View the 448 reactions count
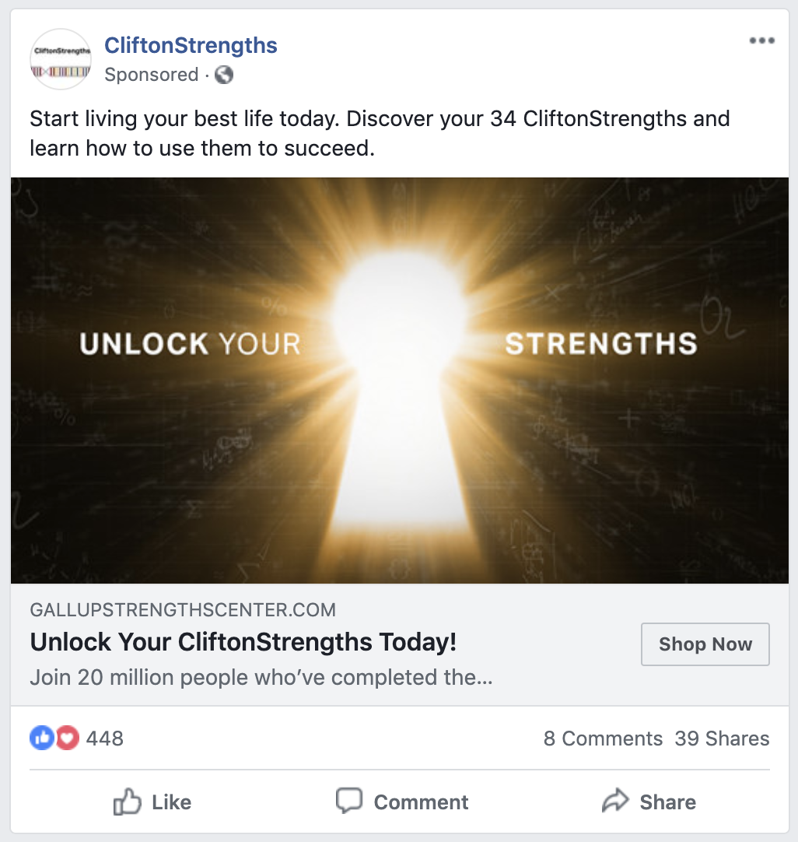Screen dimensions: 798x842 [x=105, y=739]
